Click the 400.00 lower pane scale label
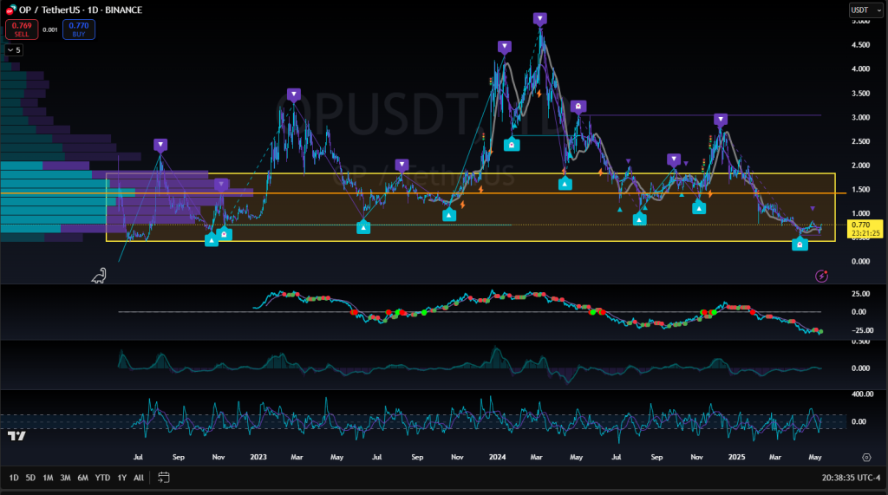The width and height of the screenshot is (888, 495). click(x=863, y=394)
